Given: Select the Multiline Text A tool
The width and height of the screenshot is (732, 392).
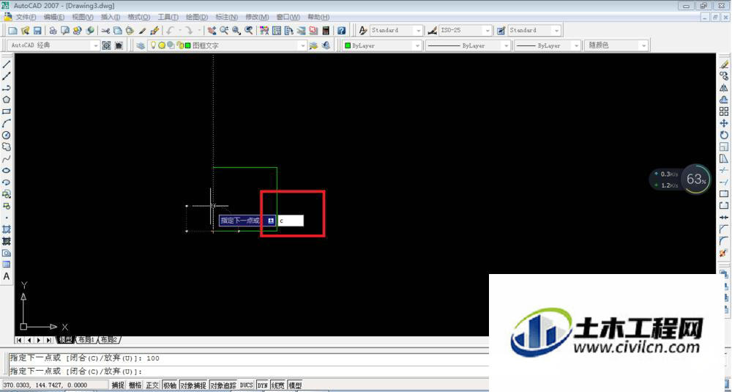Looking at the screenshot, I should click(x=7, y=276).
